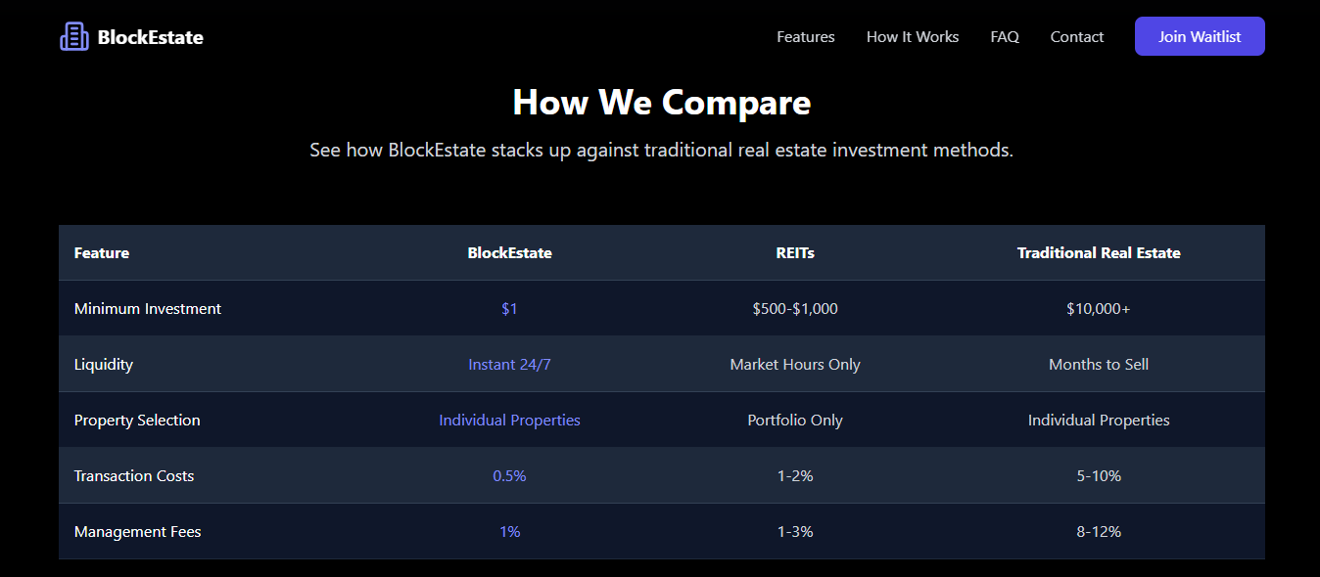
Task: Click the Join Waitlist button
Action: 1199,36
